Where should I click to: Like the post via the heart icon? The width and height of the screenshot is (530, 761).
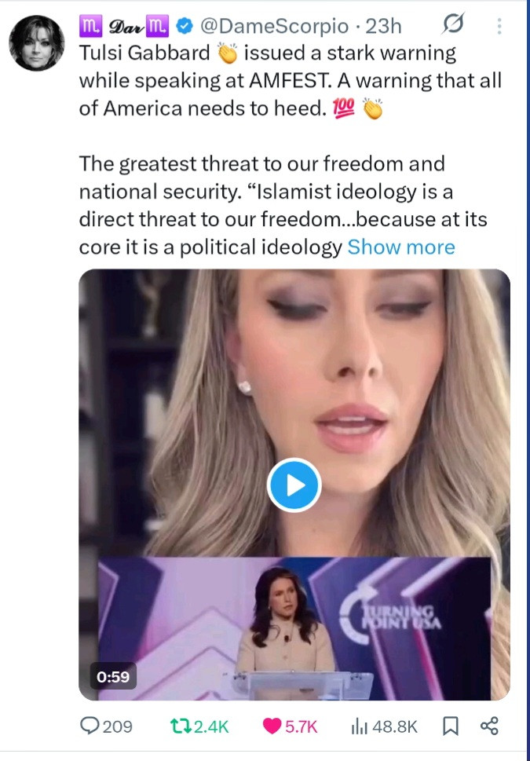point(272,726)
